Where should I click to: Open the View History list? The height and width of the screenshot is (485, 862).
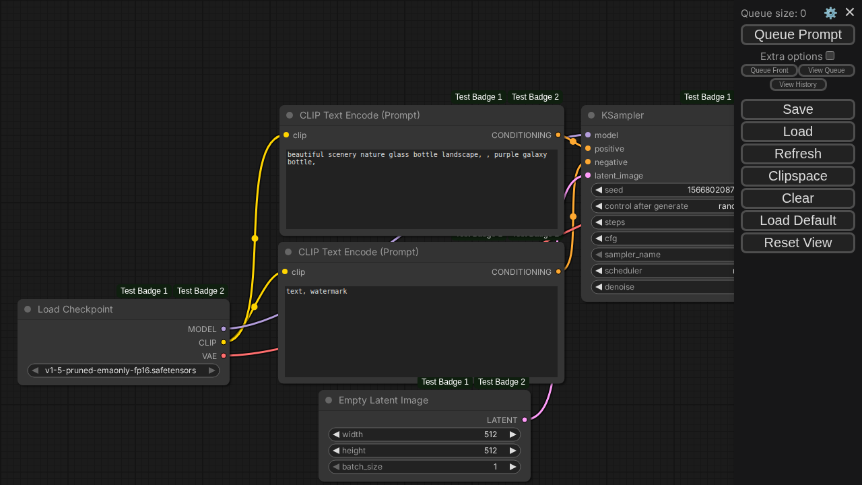pyautogui.click(x=798, y=84)
